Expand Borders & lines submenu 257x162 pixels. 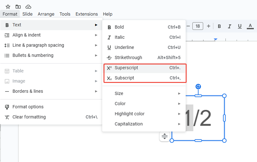point(51,91)
